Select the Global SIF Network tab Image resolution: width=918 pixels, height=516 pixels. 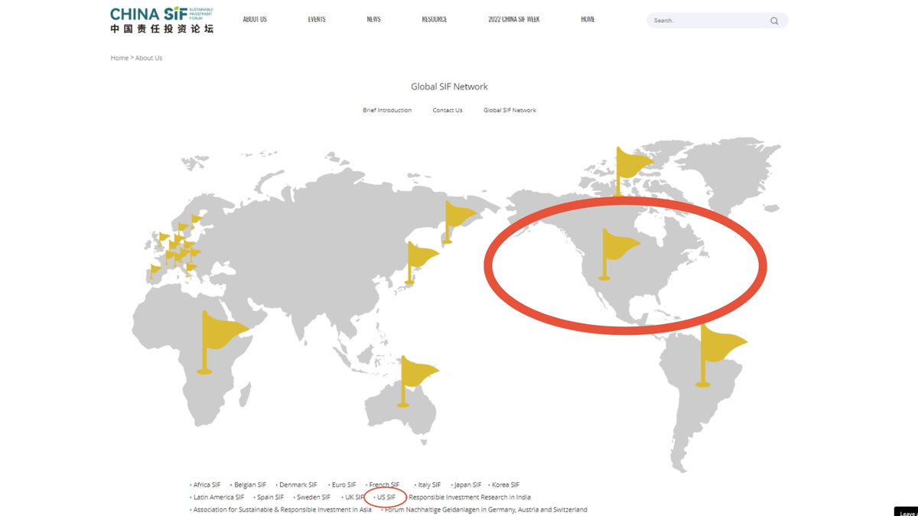(509, 110)
